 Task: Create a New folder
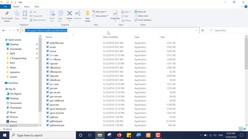(88, 16)
